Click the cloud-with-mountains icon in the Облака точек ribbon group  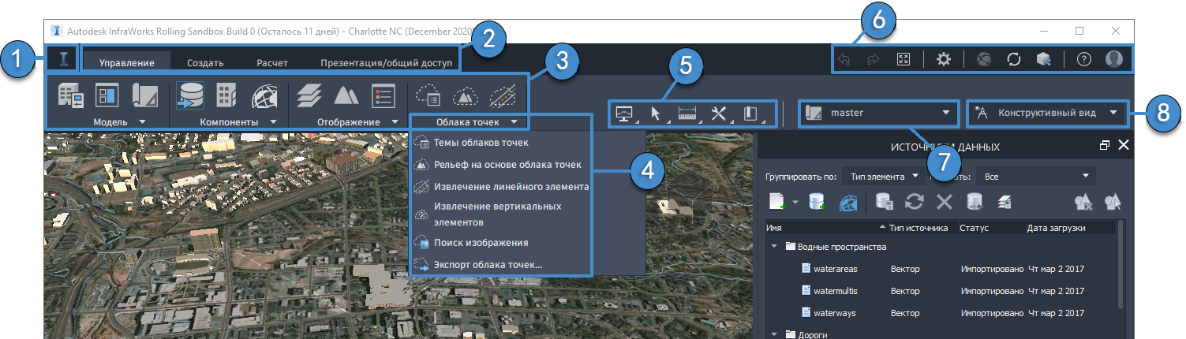[x=466, y=96]
